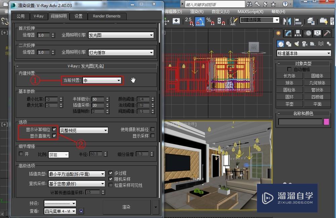Select the Cameras creation icon
This screenshot has width=336, height=218.
305,44
